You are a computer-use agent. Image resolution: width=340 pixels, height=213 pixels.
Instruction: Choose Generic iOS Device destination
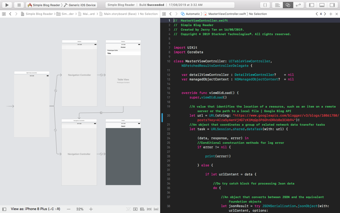[80, 5]
